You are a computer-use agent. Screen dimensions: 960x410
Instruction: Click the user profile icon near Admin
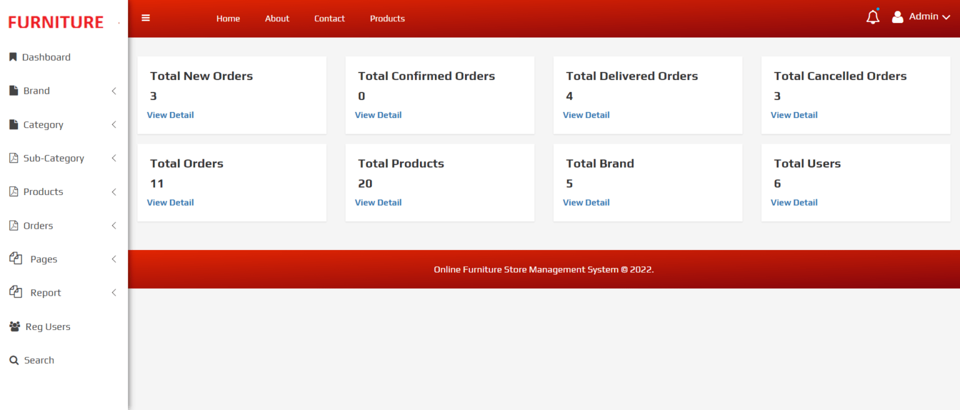[897, 17]
